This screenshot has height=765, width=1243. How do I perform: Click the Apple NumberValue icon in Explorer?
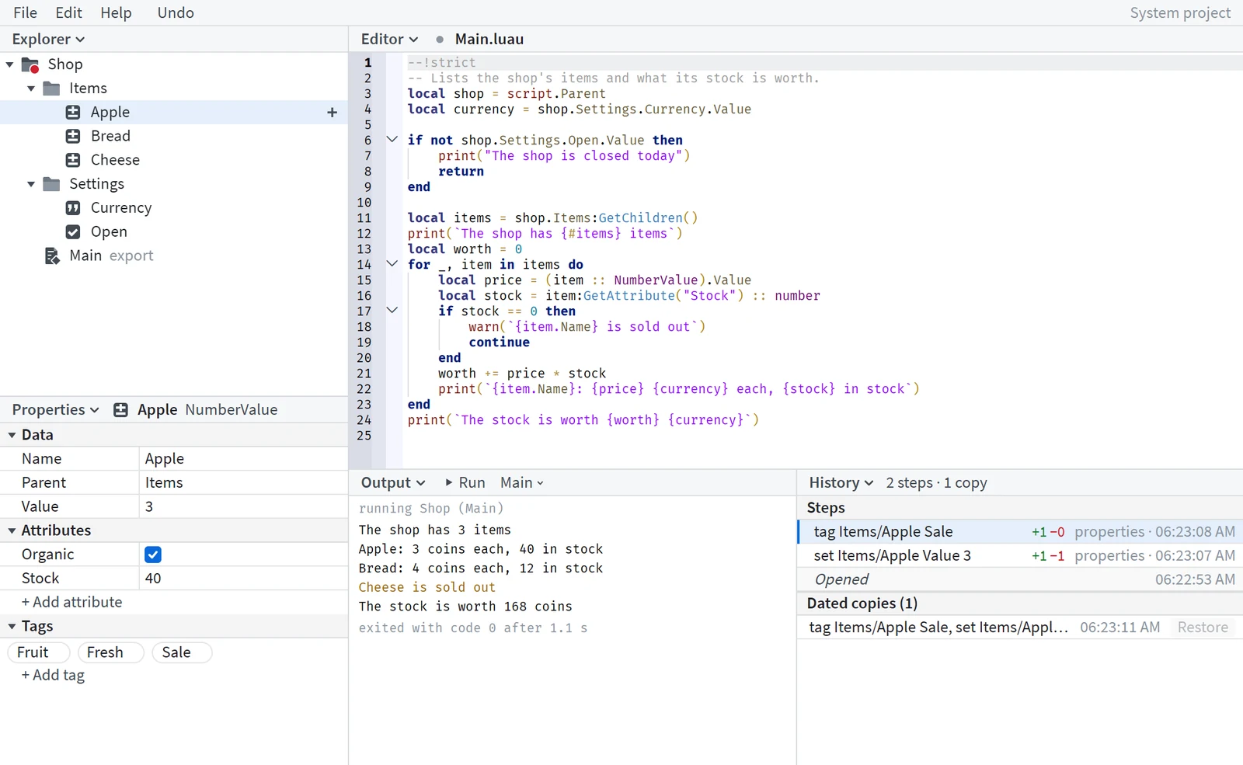[x=73, y=113]
